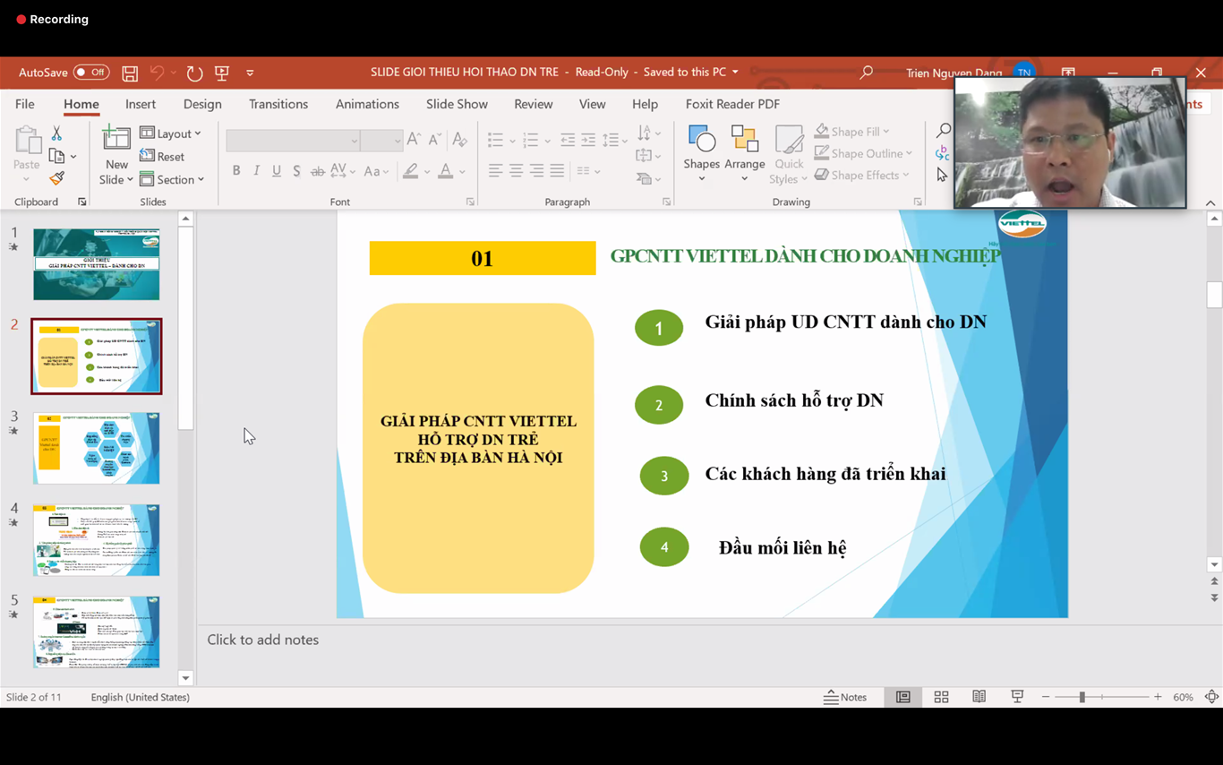Click the zoom level slider
Viewport: 1223px width, 765px height.
pyautogui.click(x=1082, y=697)
